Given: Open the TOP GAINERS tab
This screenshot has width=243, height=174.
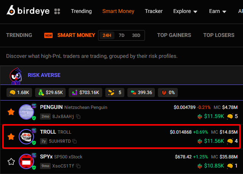Looking at the screenshot, I should click(x=174, y=35).
